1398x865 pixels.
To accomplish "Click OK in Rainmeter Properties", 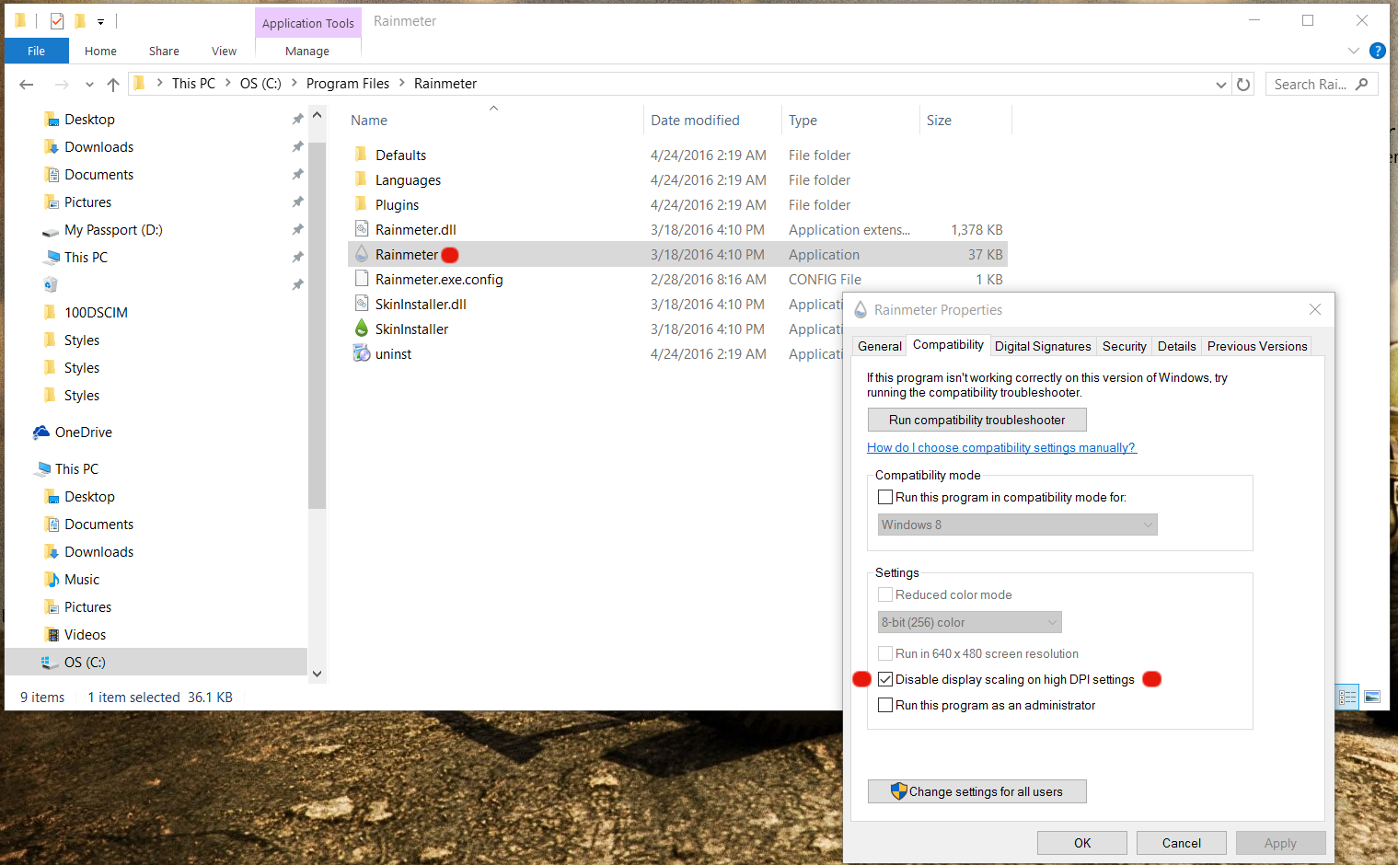I will pyautogui.click(x=1082, y=843).
